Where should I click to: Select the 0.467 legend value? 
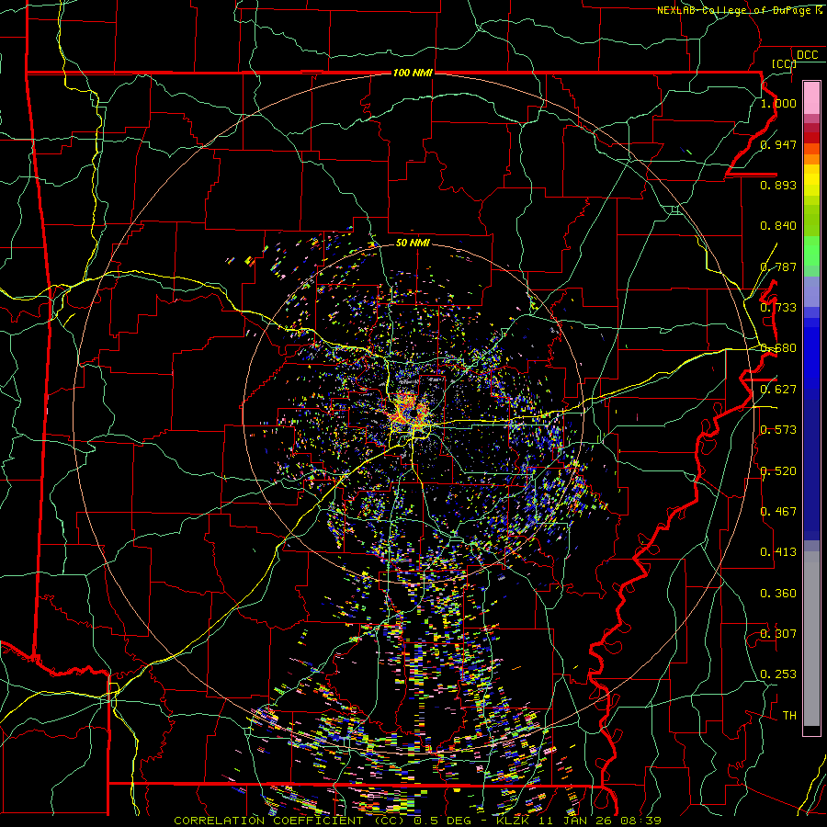[x=778, y=512]
